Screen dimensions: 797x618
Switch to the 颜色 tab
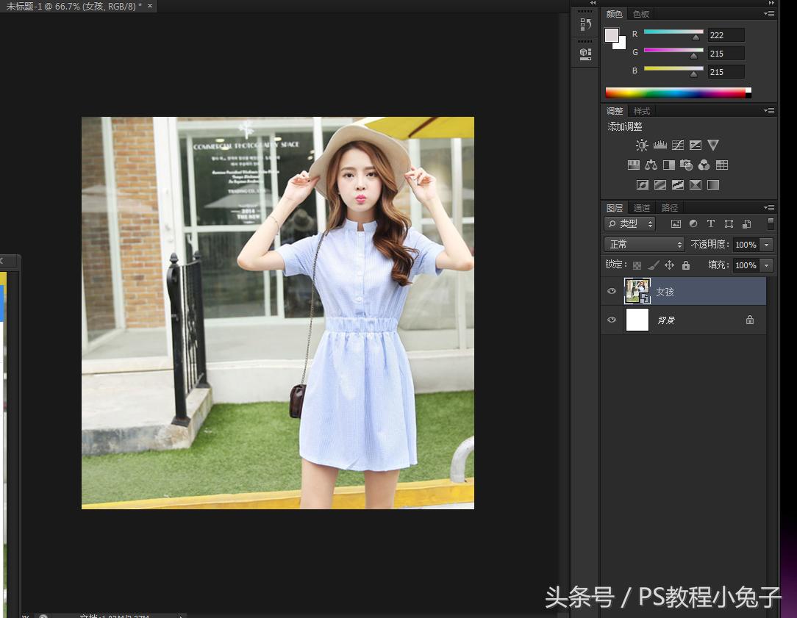614,14
